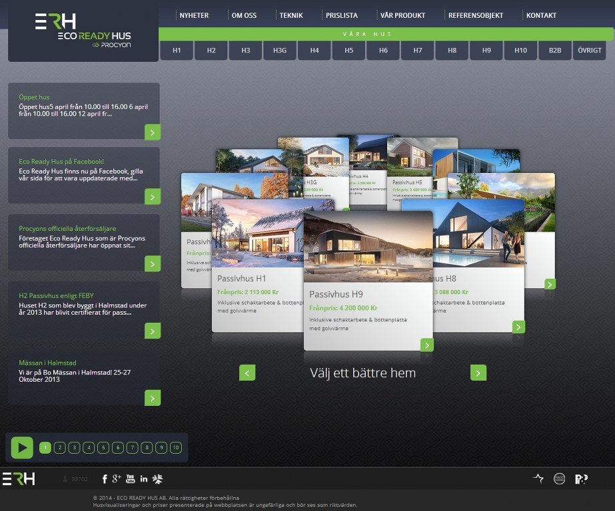This screenshot has width=615, height=511.
Task: Open the Passivhus H9 card arrow
Action: (x=426, y=345)
